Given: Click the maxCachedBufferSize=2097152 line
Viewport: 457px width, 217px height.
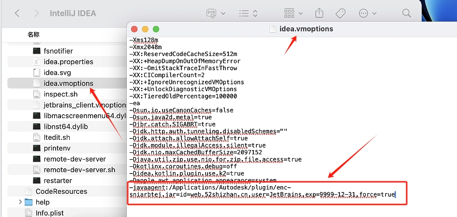Looking at the screenshot, I should pos(196,152).
